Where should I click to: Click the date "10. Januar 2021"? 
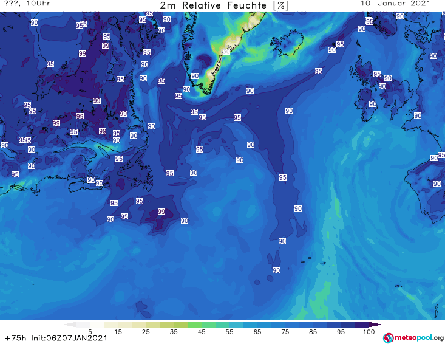395,4
